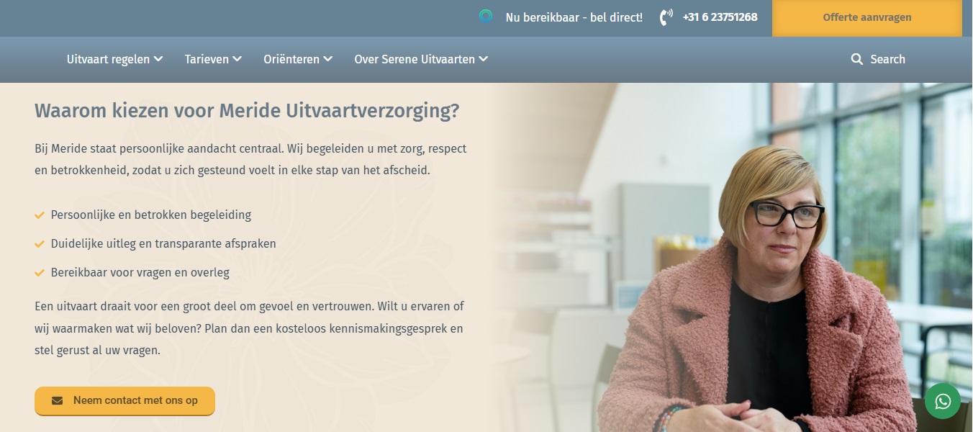
Task: Click checkmark beside Duidelijke uitleg en transparante afspraken
Action: click(x=40, y=244)
